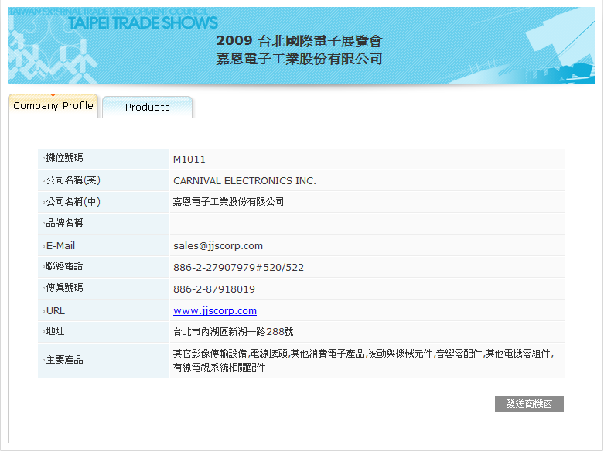Click the Chinese company name 嘉恩電子工業股份有限公司 in table

pos(228,202)
